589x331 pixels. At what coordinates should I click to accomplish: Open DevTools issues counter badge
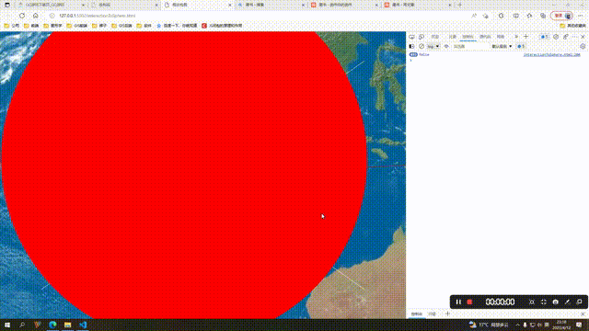(544, 37)
